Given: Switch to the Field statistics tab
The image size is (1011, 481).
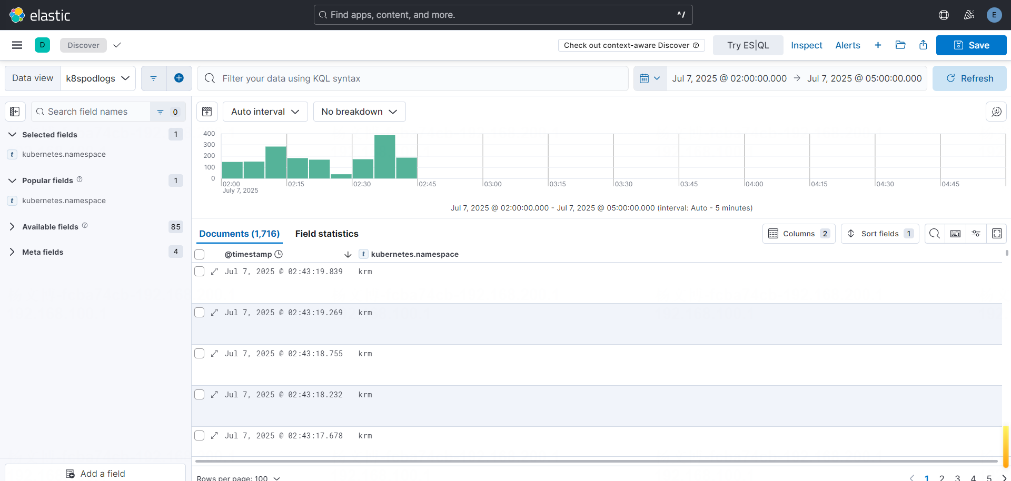Looking at the screenshot, I should click(326, 234).
